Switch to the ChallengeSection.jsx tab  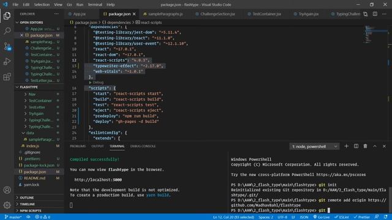click(x=217, y=14)
